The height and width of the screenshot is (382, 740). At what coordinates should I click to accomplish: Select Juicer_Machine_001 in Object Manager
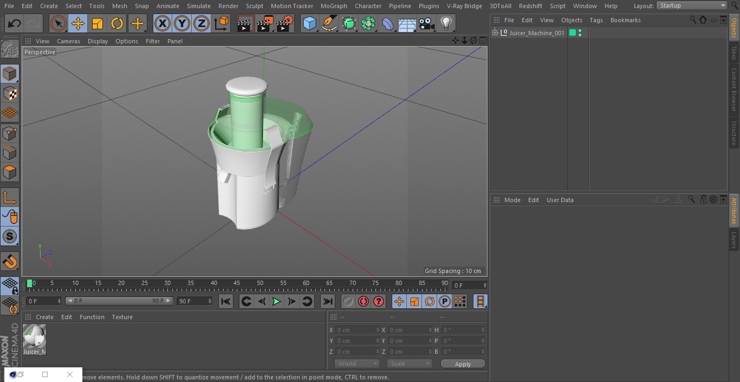(536, 33)
